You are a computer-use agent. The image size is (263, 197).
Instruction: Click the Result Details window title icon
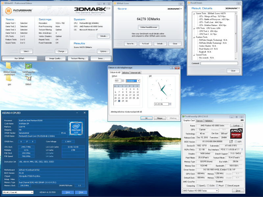click(189, 3)
